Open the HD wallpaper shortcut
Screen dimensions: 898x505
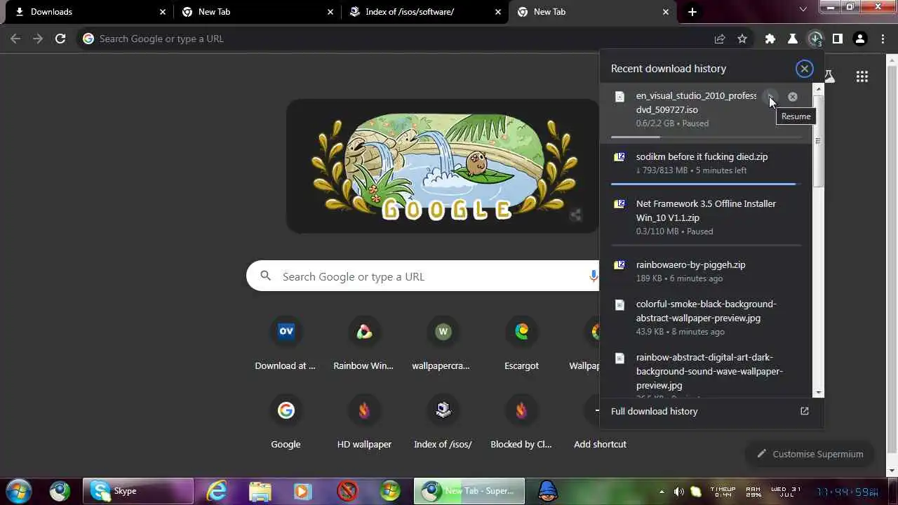(x=363, y=422)
